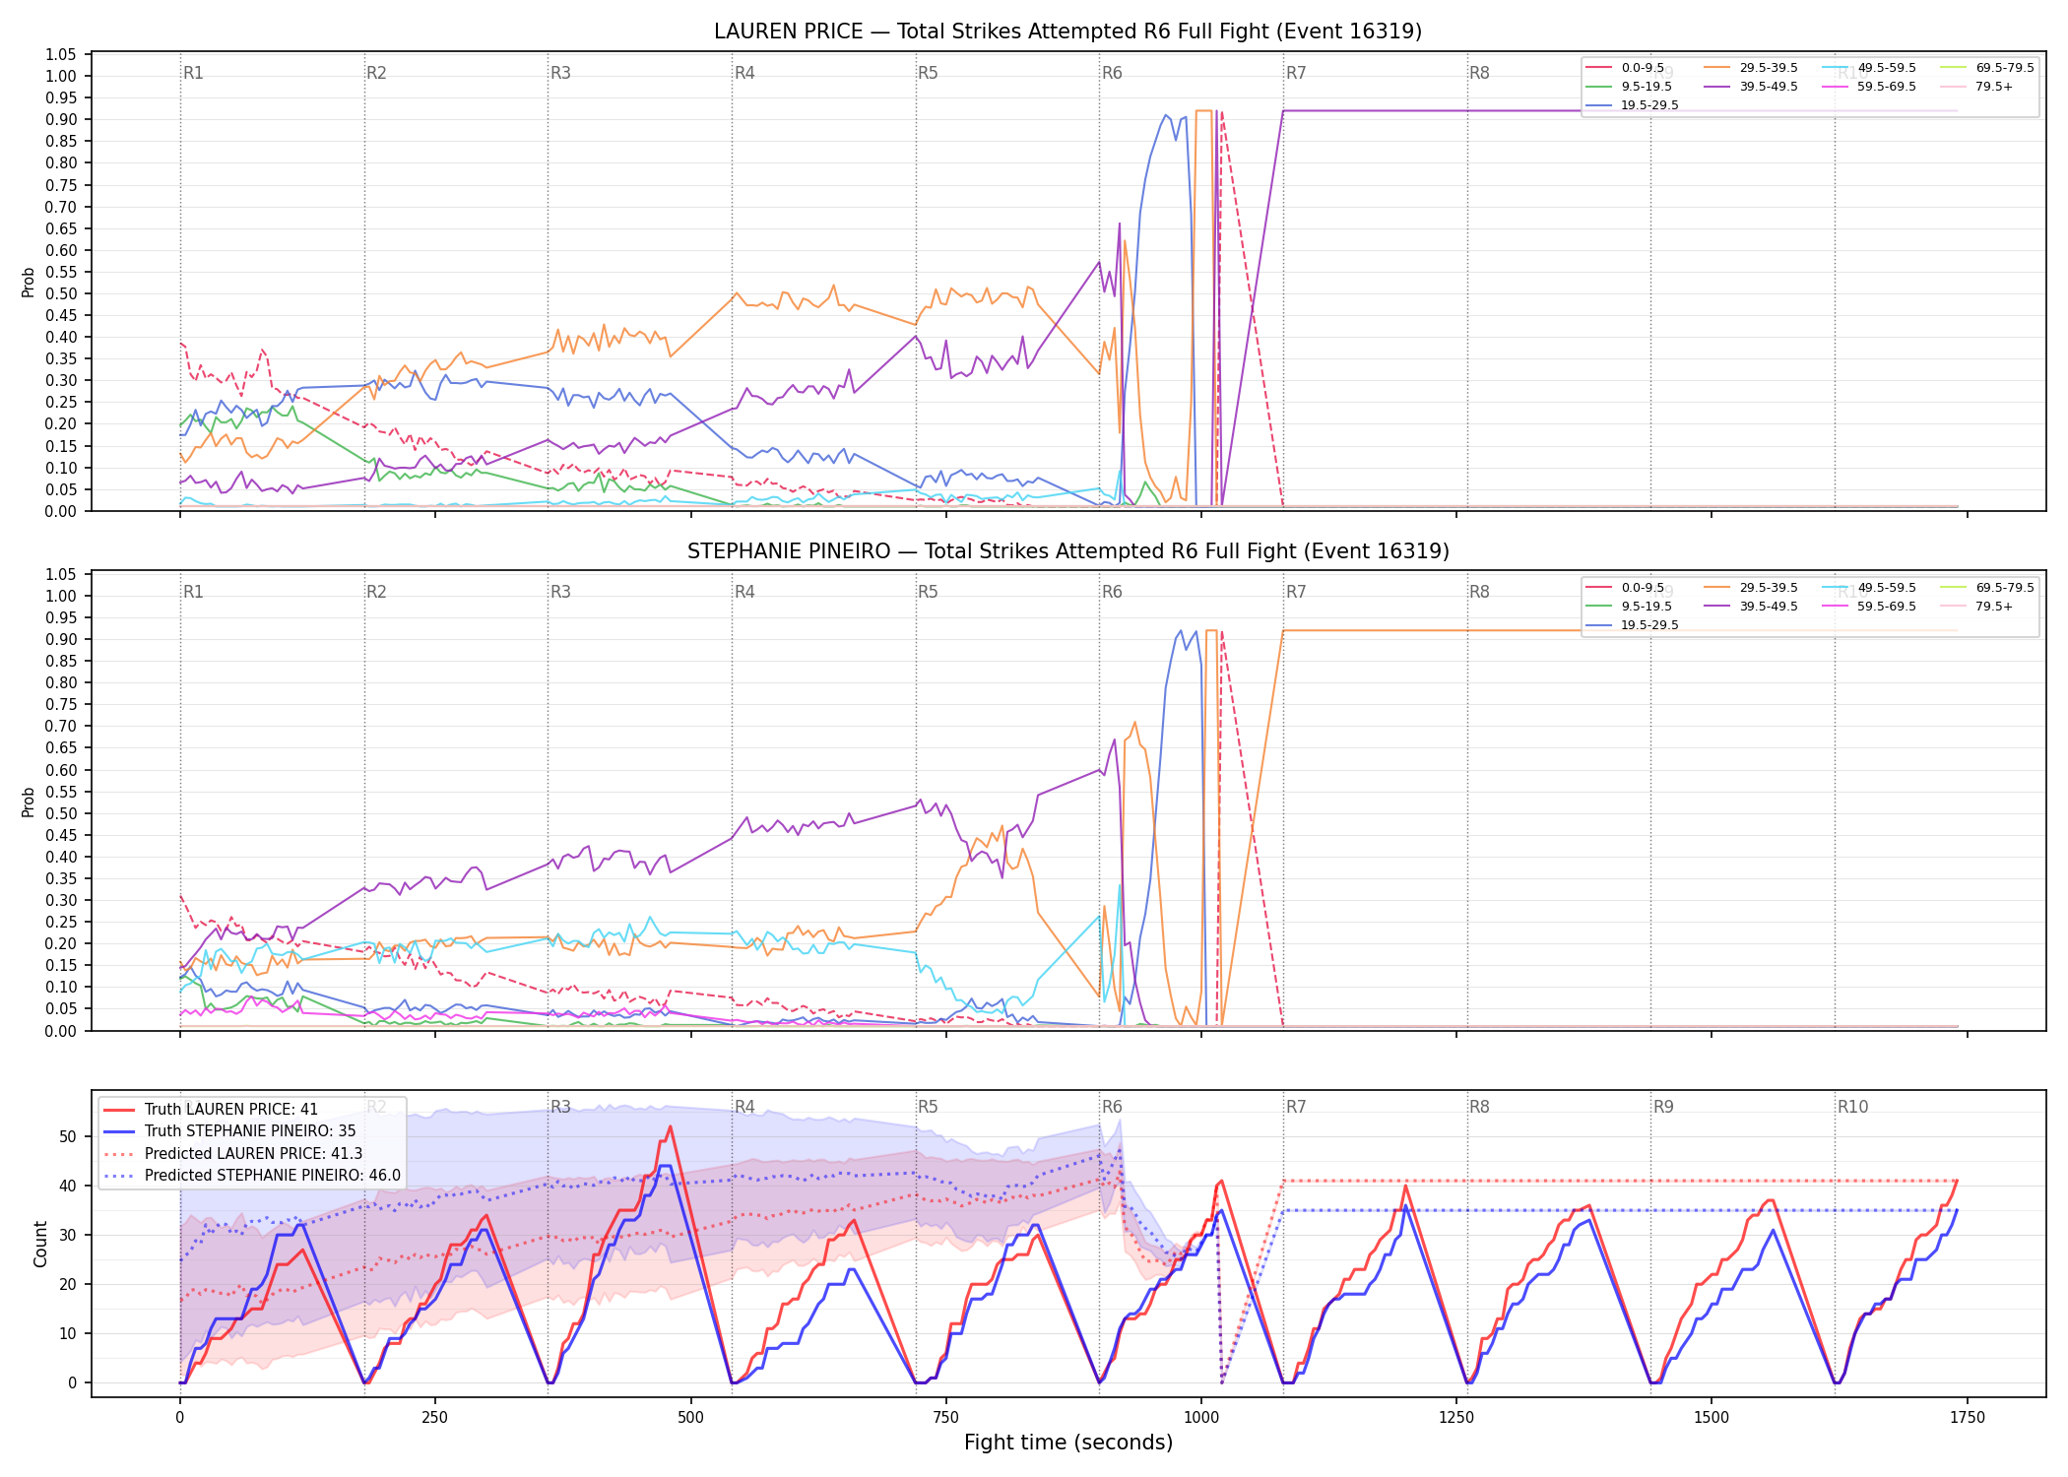Click the Predicted LAUREN PRICE: 41.3 legend entry

pyautogui.click(x=232, y=1153)
